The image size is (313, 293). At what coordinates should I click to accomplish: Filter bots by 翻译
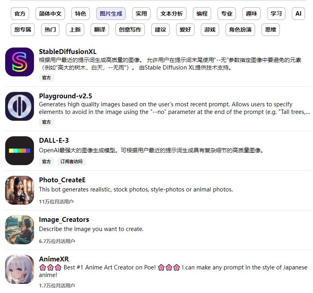(x=100, y=30)
